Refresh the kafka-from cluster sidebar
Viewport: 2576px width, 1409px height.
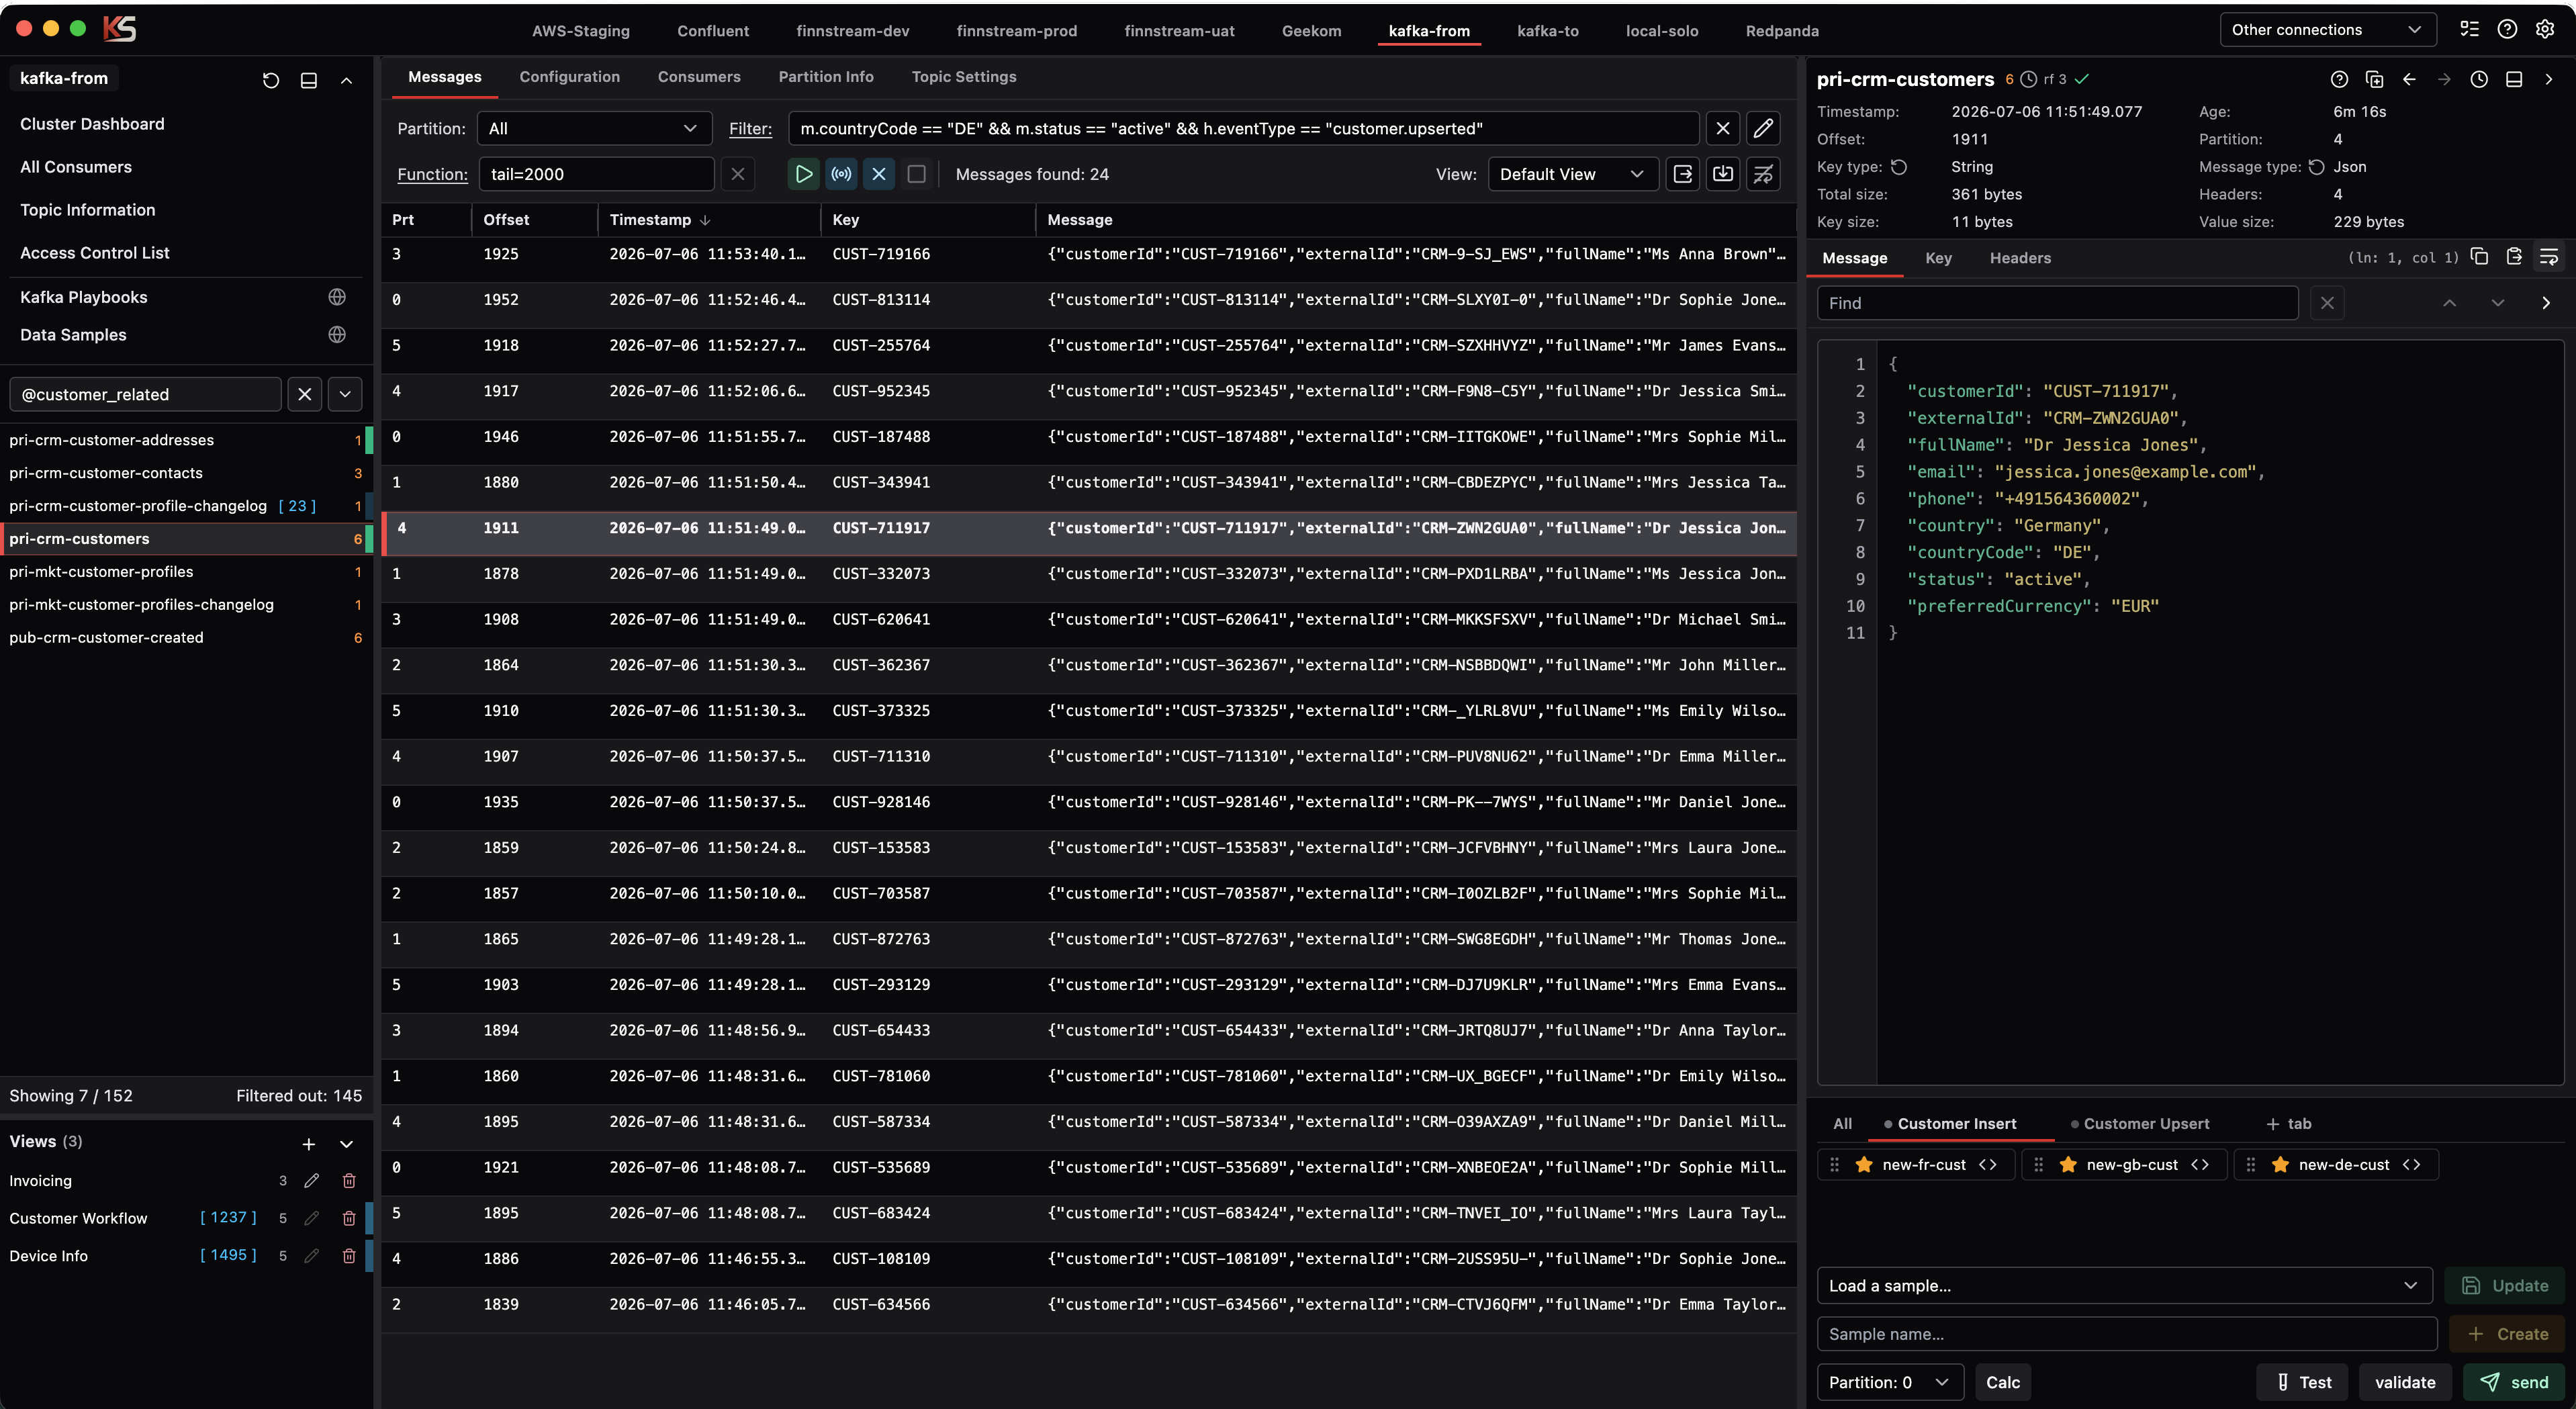click(x=270, y=80)
